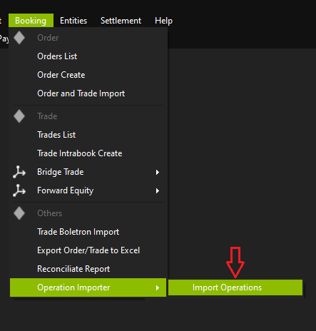This screenshot has width=316, height=331.
Task: Expand the Bridge Trade submenu arrow
Action: (158, 172)
